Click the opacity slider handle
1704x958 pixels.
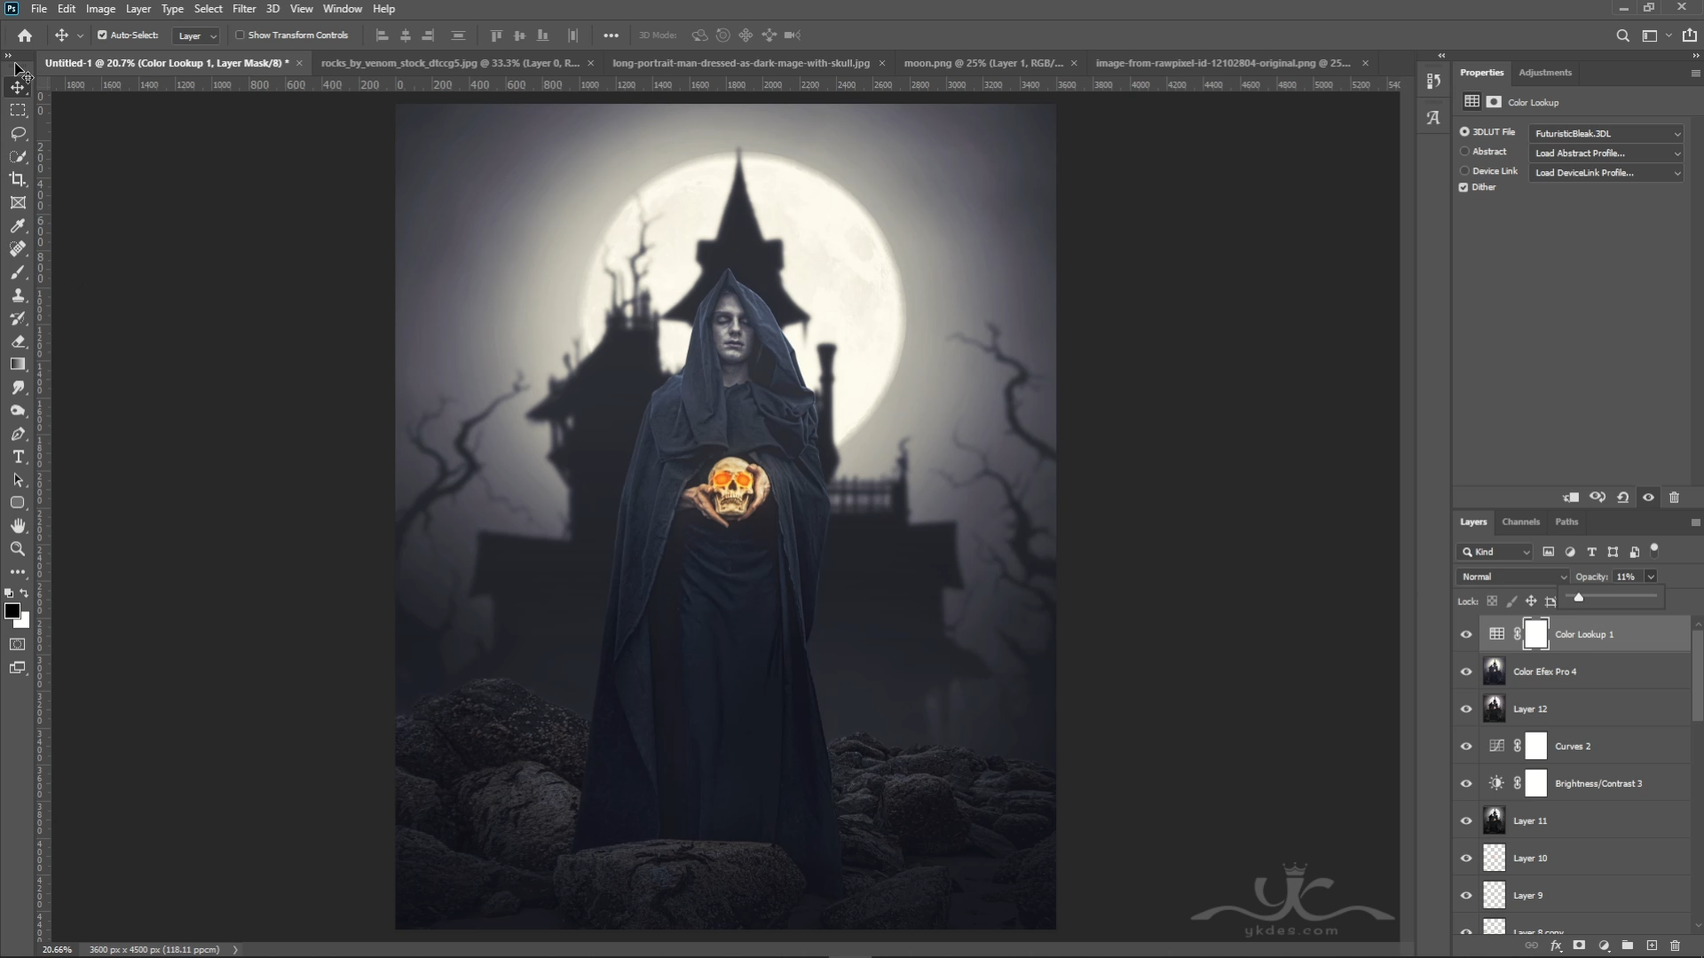1578,598
